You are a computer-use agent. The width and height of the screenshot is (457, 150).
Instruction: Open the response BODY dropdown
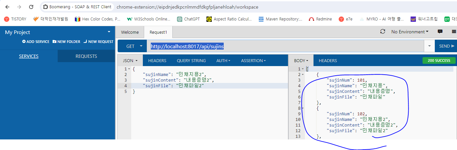301,60
